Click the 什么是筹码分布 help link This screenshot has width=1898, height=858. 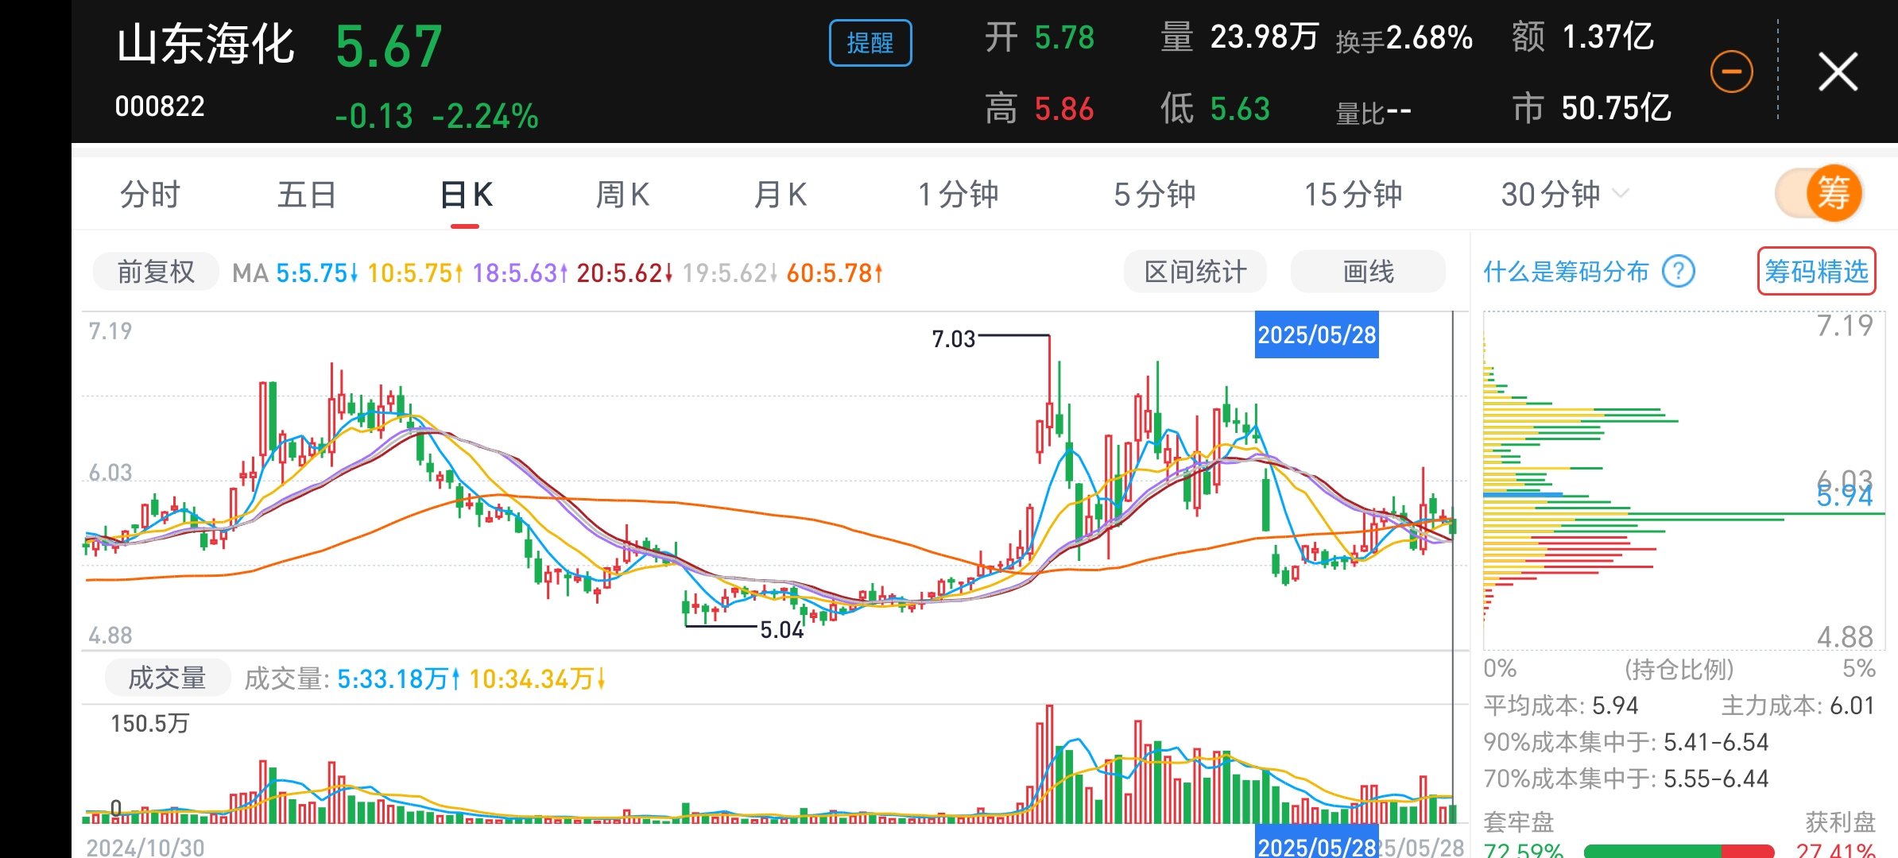coord(1566,272)
